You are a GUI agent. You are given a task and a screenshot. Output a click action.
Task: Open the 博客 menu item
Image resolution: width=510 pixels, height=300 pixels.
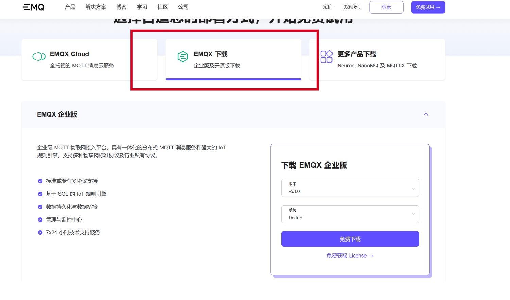pyautogui.click(x=121, y=7)
